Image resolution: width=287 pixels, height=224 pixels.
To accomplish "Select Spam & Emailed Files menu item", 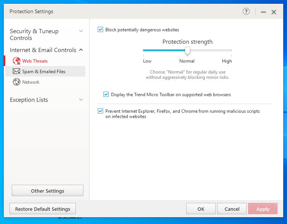I will (44, 71).
